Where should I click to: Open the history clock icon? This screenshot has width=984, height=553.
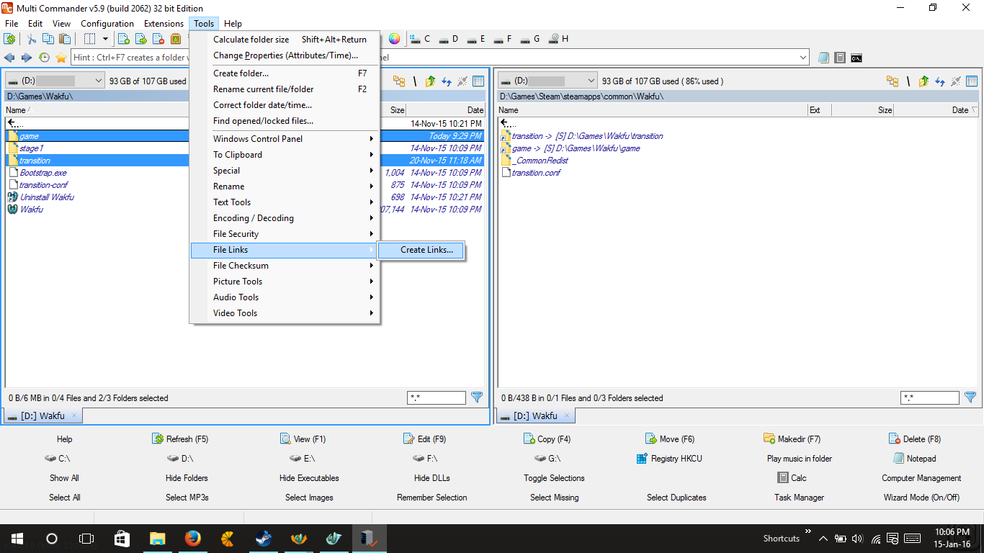pos(44,58)
